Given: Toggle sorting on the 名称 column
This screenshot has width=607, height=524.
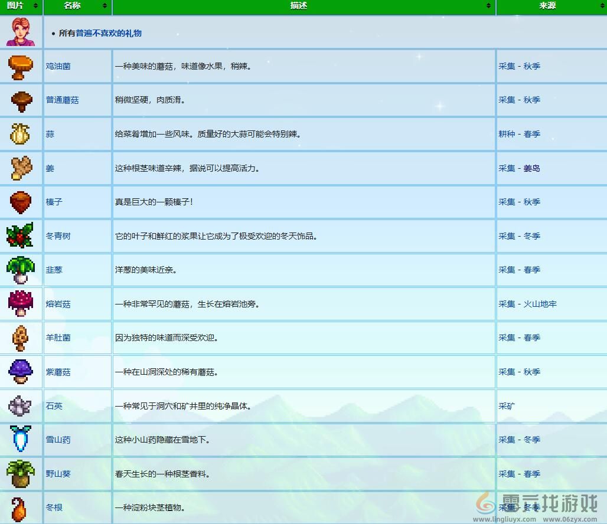Looking at the screenshot, I should (x=106, y=7).
